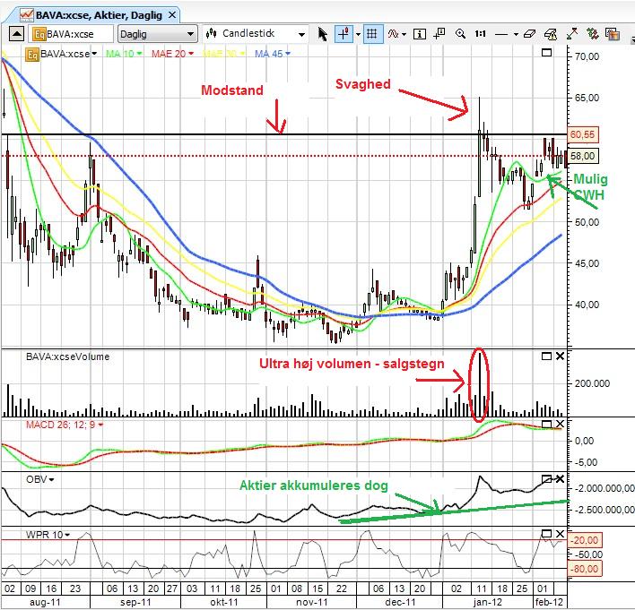The height and width of the screenshot is (610, 635).
Task: Click the zoom magnifier tool
Action: click(460, 34)
